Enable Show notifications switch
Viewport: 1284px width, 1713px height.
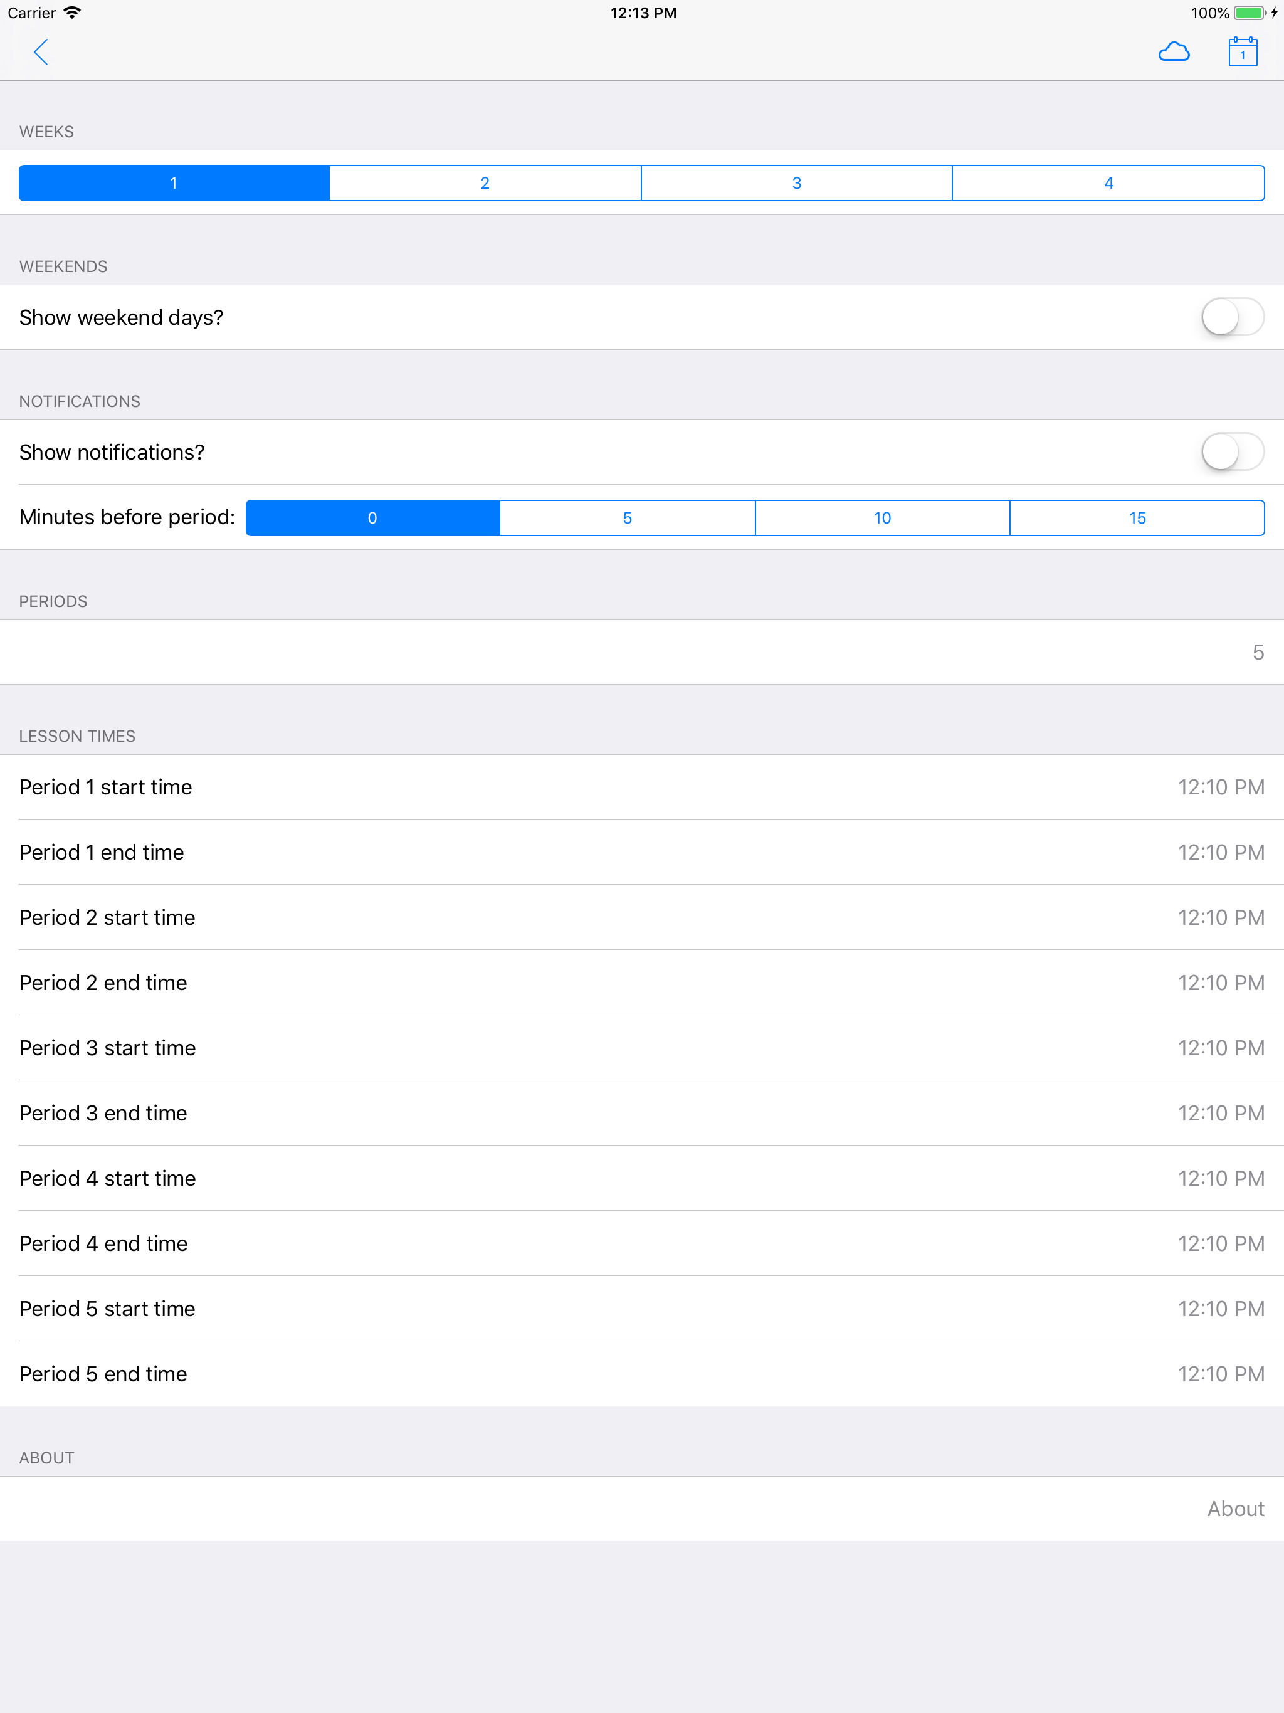(1231, 452)
